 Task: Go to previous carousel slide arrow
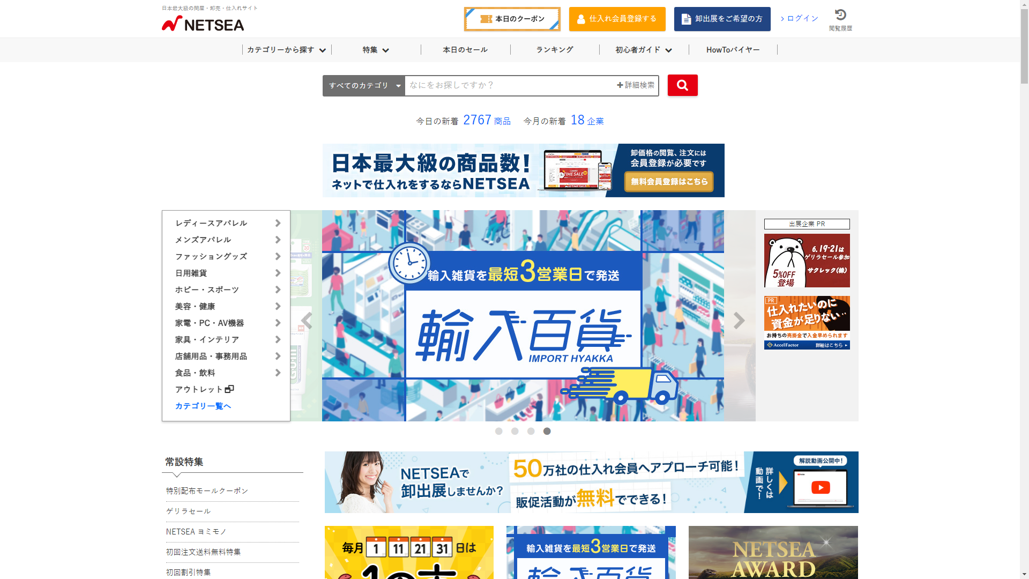click(x=307, y=321)
